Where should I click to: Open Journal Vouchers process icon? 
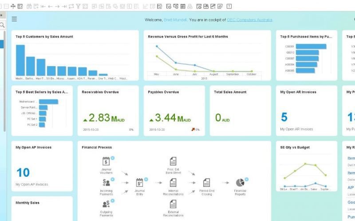pos(106,161)
